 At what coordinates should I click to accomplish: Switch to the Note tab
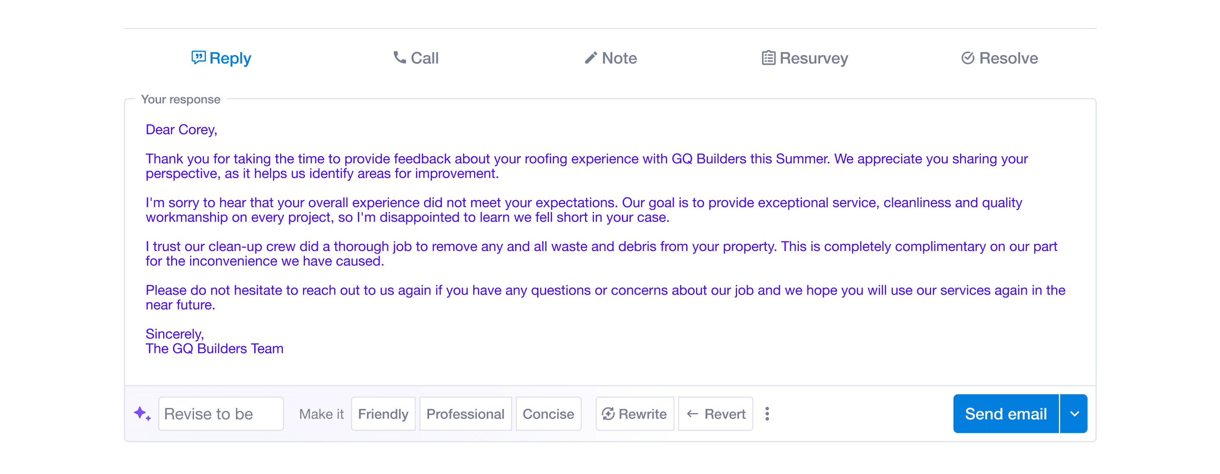point(619,58)
